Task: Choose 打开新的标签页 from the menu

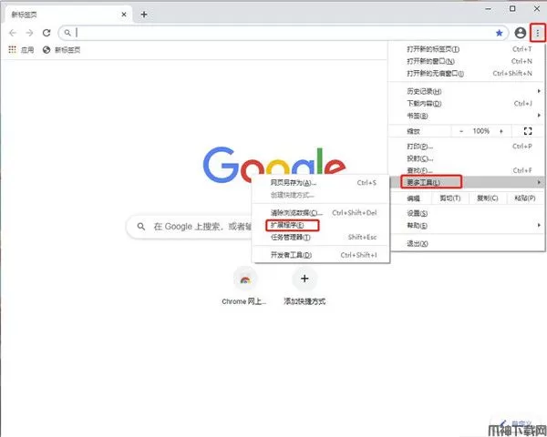Action: pyautogui.click(x=467, y=49)
